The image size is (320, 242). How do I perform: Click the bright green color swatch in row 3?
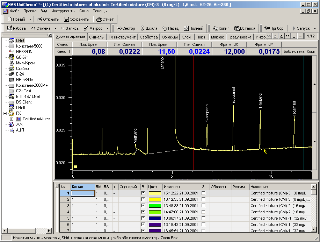coord(155,206)
